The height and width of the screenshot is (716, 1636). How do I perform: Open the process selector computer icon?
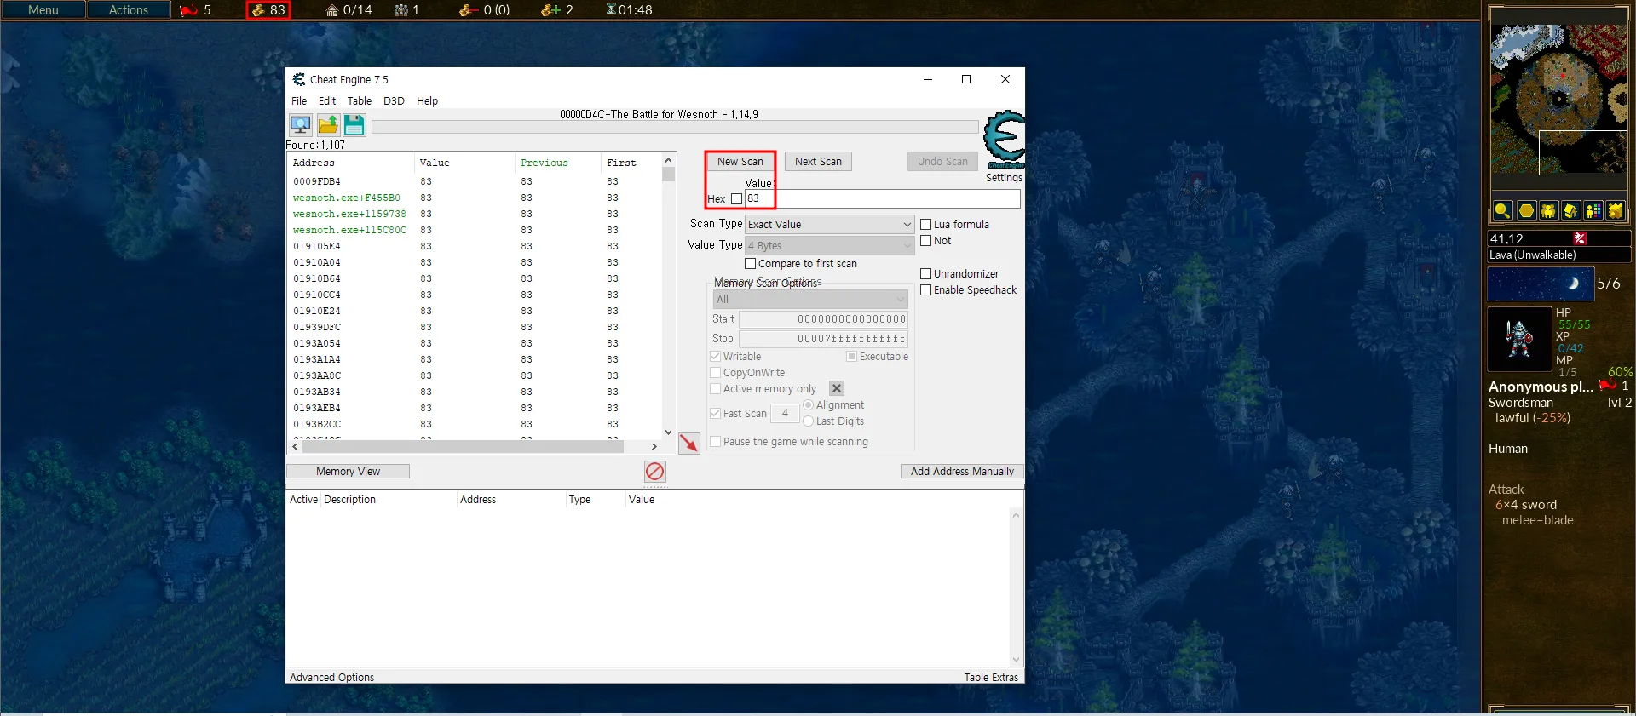pos(300,125)
